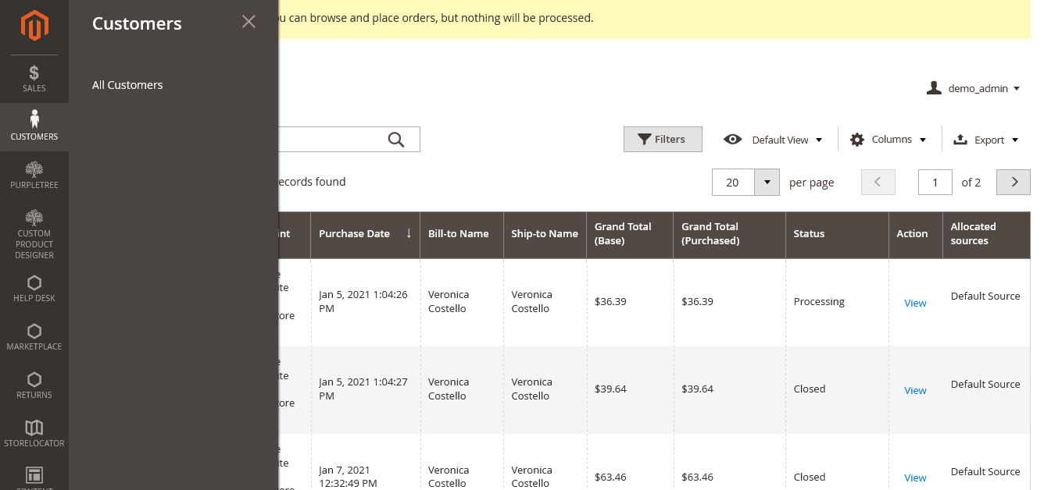Open the per page count dropdown
This screenshot has width=1044, height=490.
point(766,182)
